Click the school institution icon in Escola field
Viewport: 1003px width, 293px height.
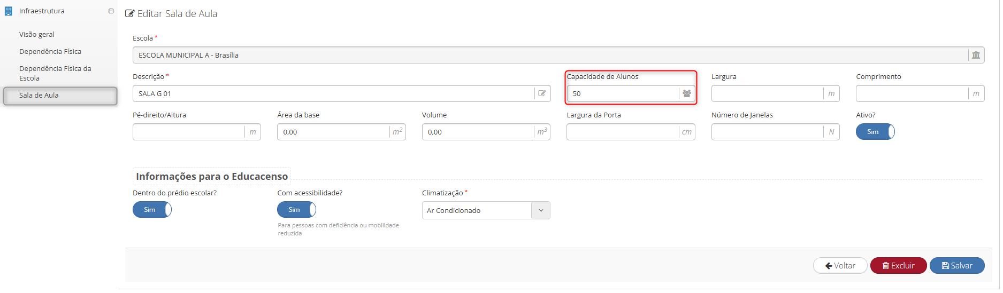tap(976, 55)
